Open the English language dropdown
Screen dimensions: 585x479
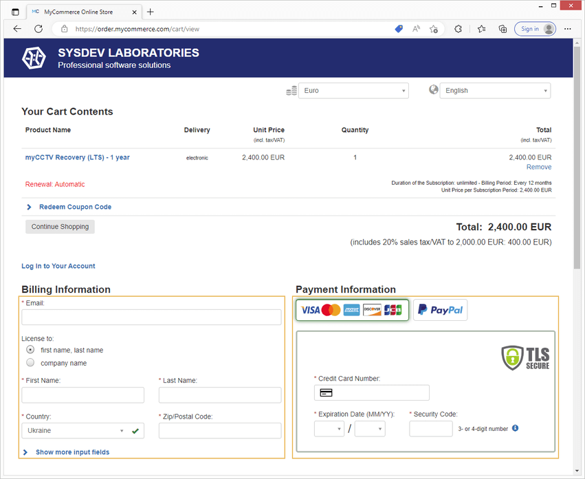[494, 91]
